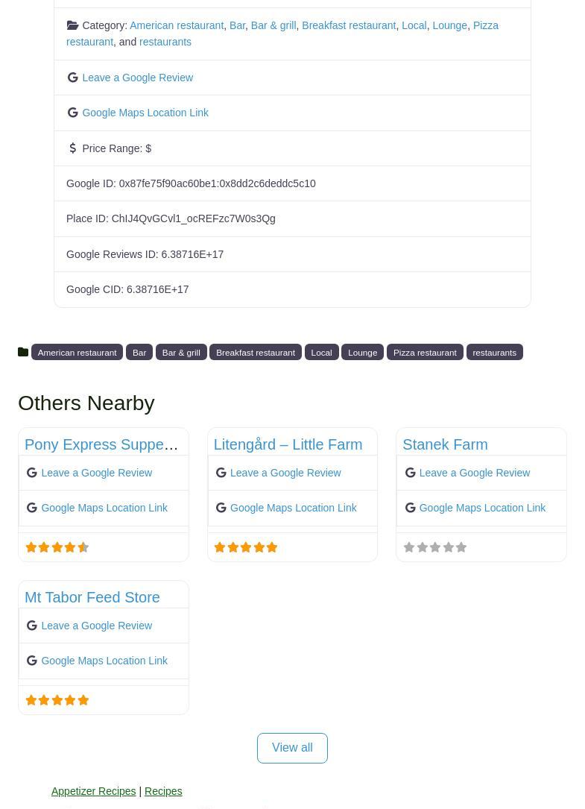Open the Appetizer Recipes link
The height and width of the screenshot is (809, 585).
coord(93,791)
